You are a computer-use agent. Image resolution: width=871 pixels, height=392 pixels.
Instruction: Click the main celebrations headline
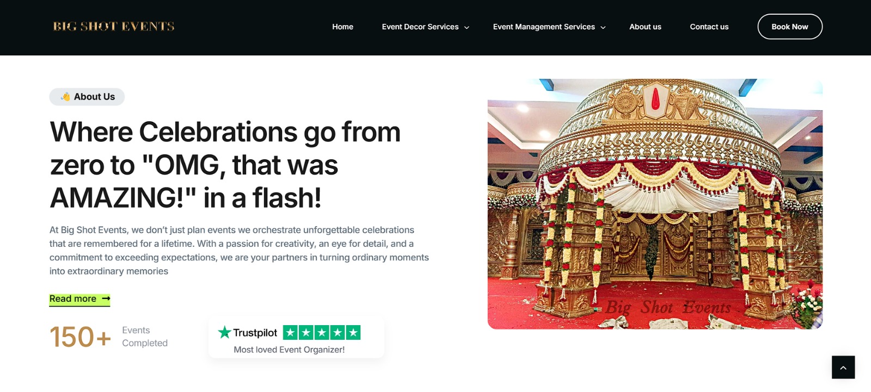[x=225, y=165]
